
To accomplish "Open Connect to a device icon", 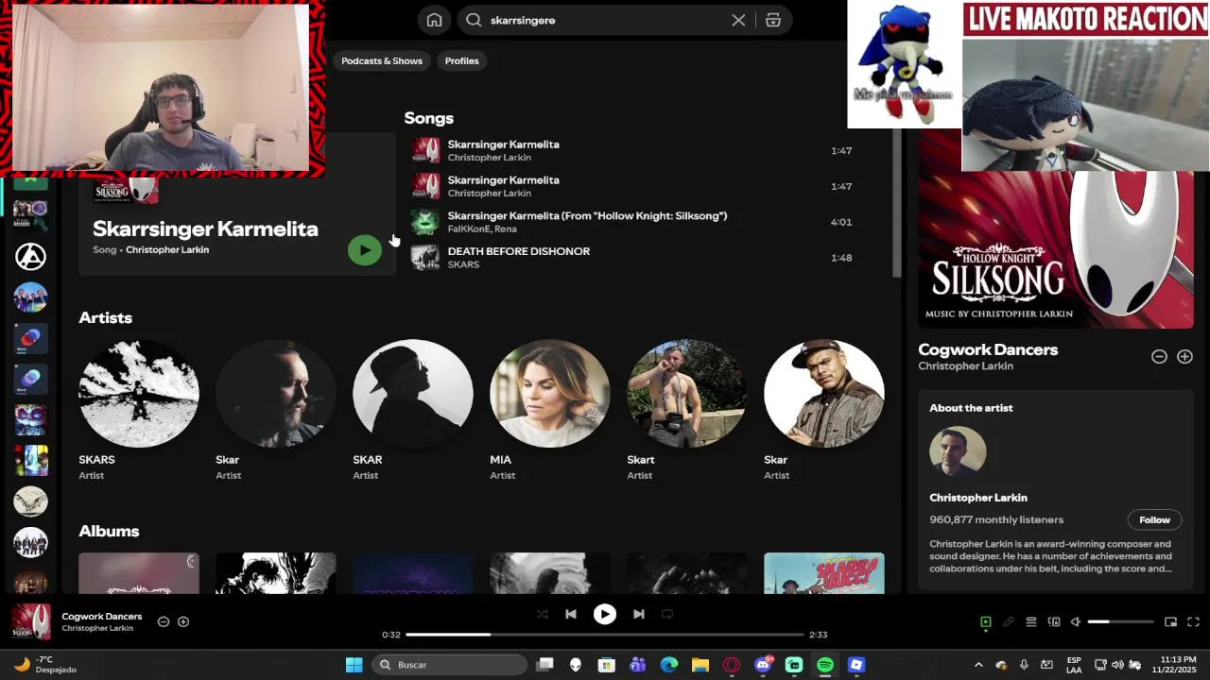I will [1054, 621].
